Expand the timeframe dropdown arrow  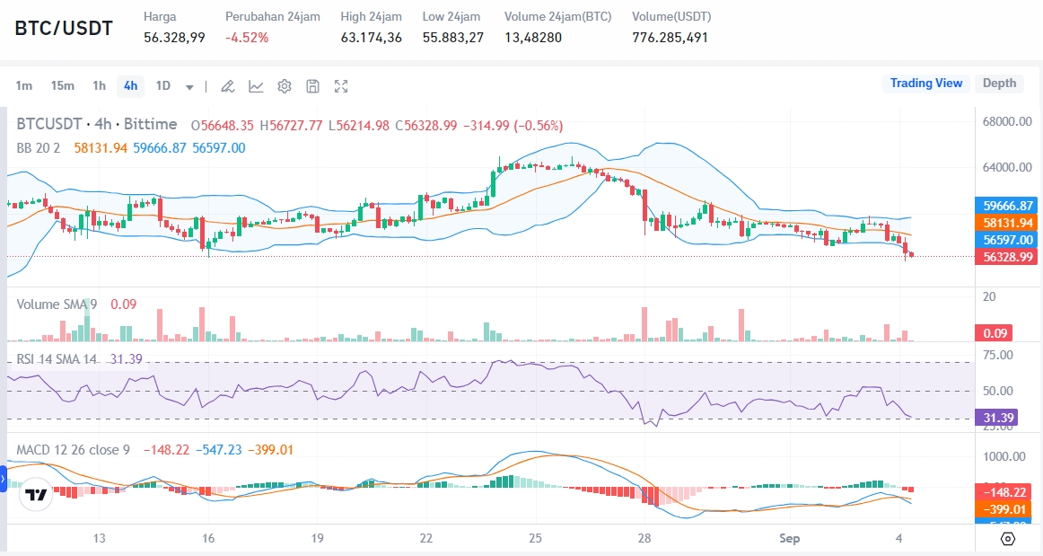tap(189, 87)
